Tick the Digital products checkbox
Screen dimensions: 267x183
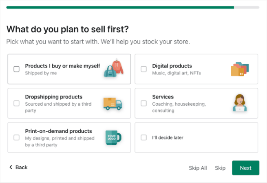(144, 69)
